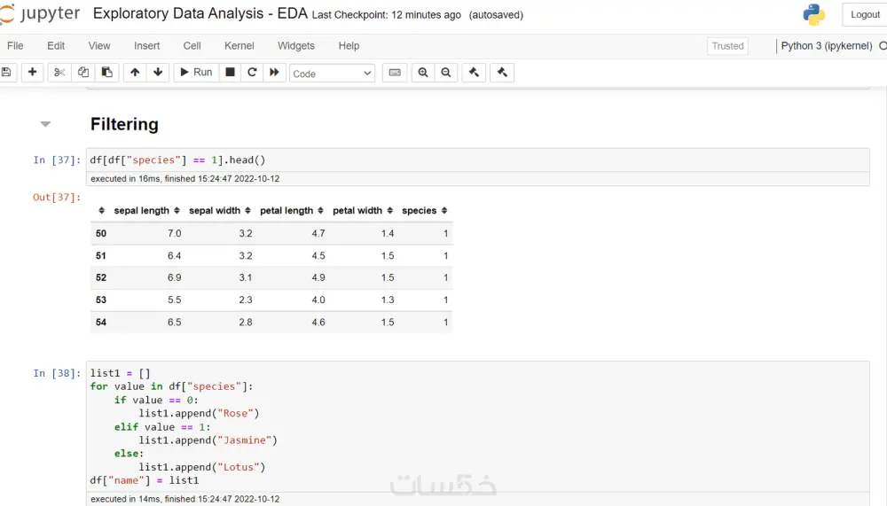Paste cells using the clipboard icon

[x=106, y=73]
